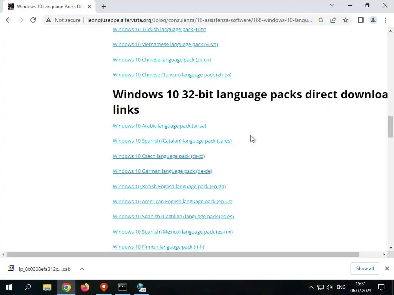Click Show all downloads
The width and height of the screenshot is (394, 295).
click(365, 268)
